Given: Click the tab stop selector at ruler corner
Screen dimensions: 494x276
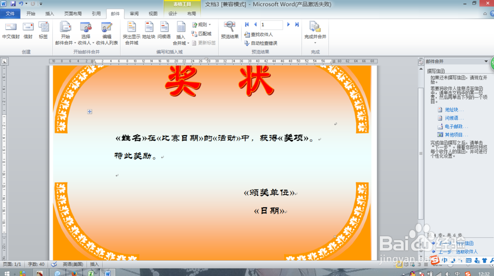Looking at the screenshot, I should point(4,61).
